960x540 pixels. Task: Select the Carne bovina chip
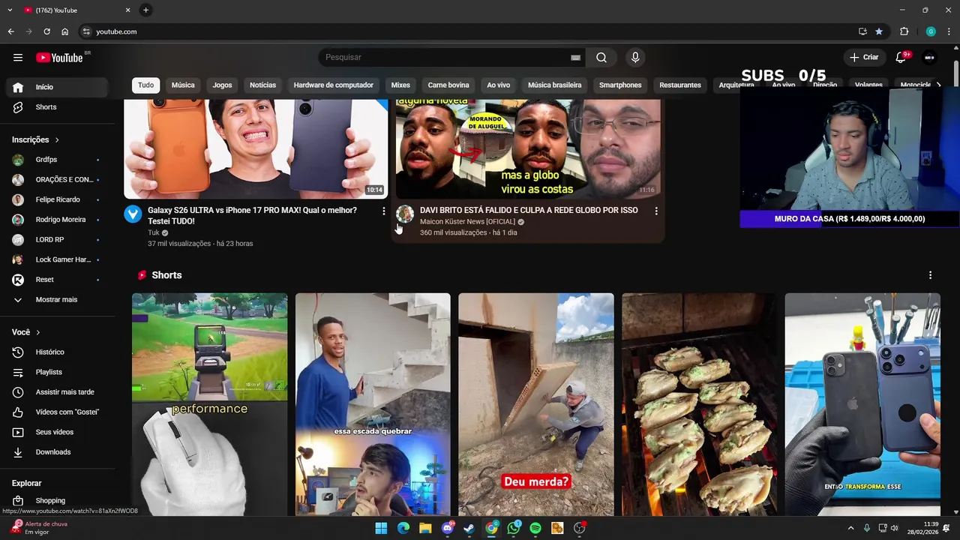click(x=448, y=85)
